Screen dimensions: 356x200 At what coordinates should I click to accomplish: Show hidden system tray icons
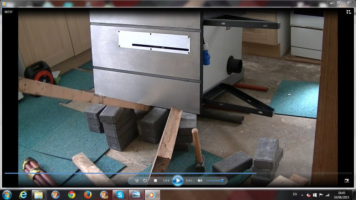pos(302,195)
